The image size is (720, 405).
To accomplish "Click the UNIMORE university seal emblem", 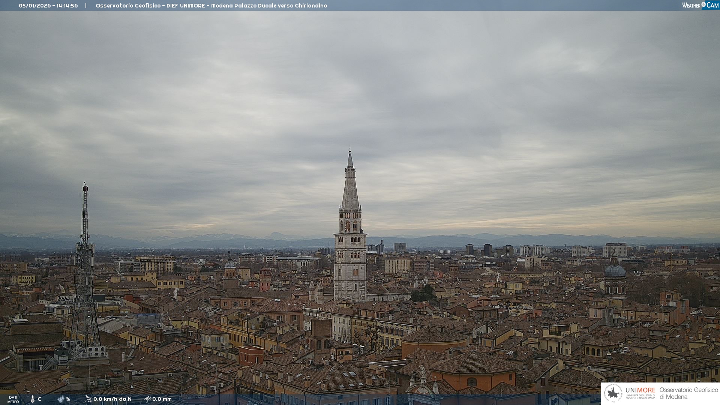I will (613, 393).
